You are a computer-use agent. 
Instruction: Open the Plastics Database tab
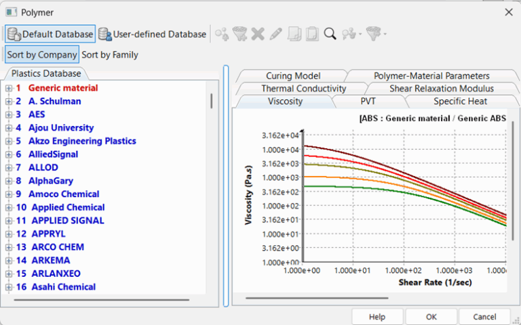click(46, 73)
